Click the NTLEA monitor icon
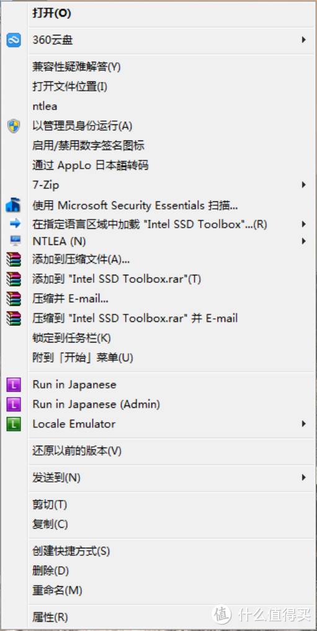This screenshot has height=631, width=317. click(16, 241)
